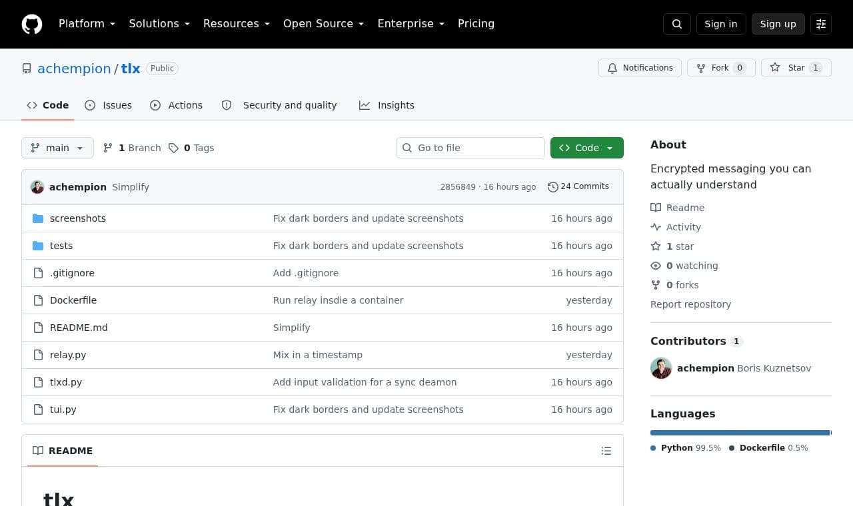This screenshot has width=853, height=506.
Task: Click the tests folder icon
Action: pos(38,246)
